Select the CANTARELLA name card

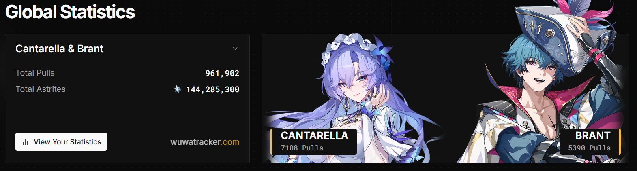point(314,141)
